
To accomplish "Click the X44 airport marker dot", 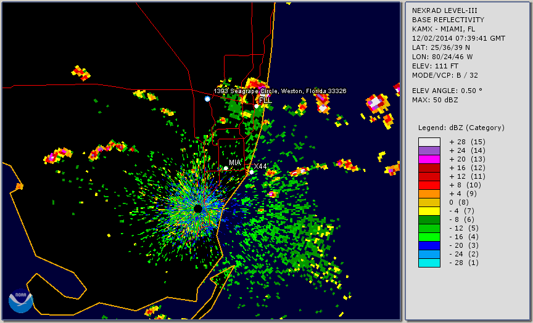I will coord(252,172).
